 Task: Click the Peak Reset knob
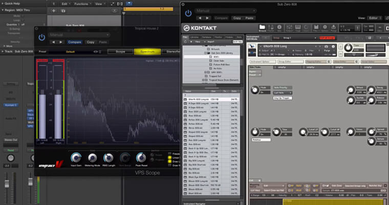140,158
